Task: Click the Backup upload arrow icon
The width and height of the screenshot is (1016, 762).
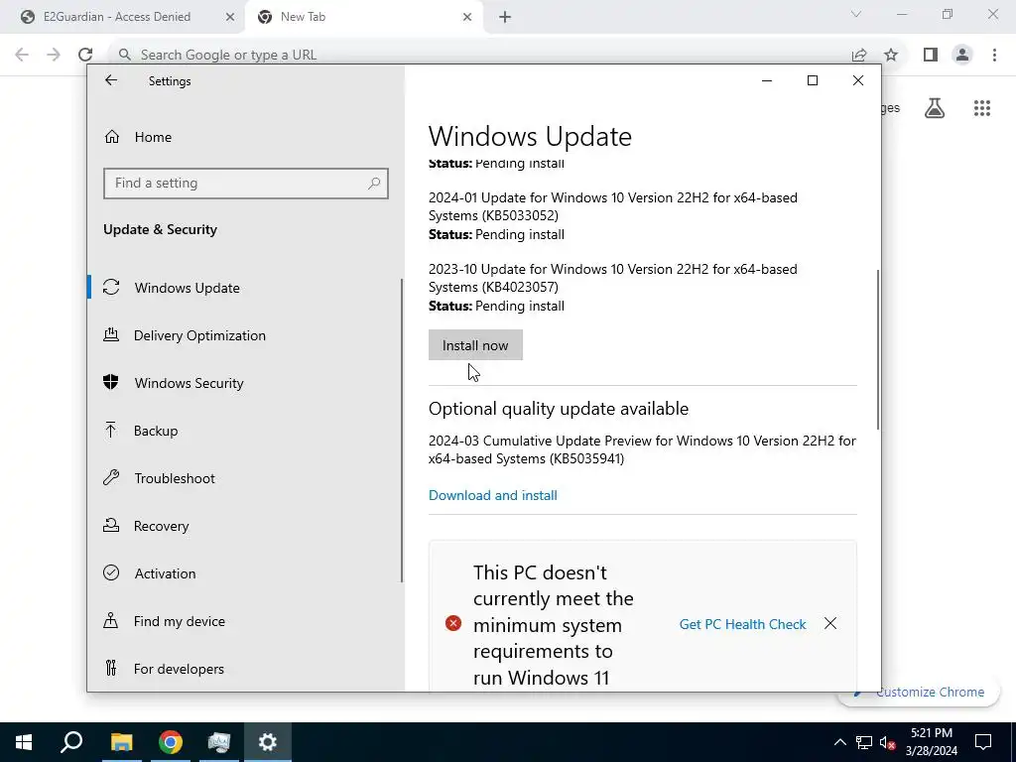Action: click(x=111, y=431)
